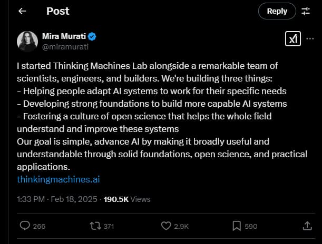Click the comment bubble icon with 266 replies
The width and height of the screenshot is (322, 244).
pos(25,226)
